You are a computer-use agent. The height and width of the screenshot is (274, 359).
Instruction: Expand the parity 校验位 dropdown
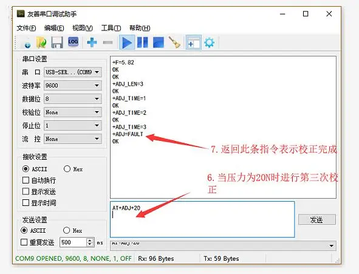[x=73, y=112]
